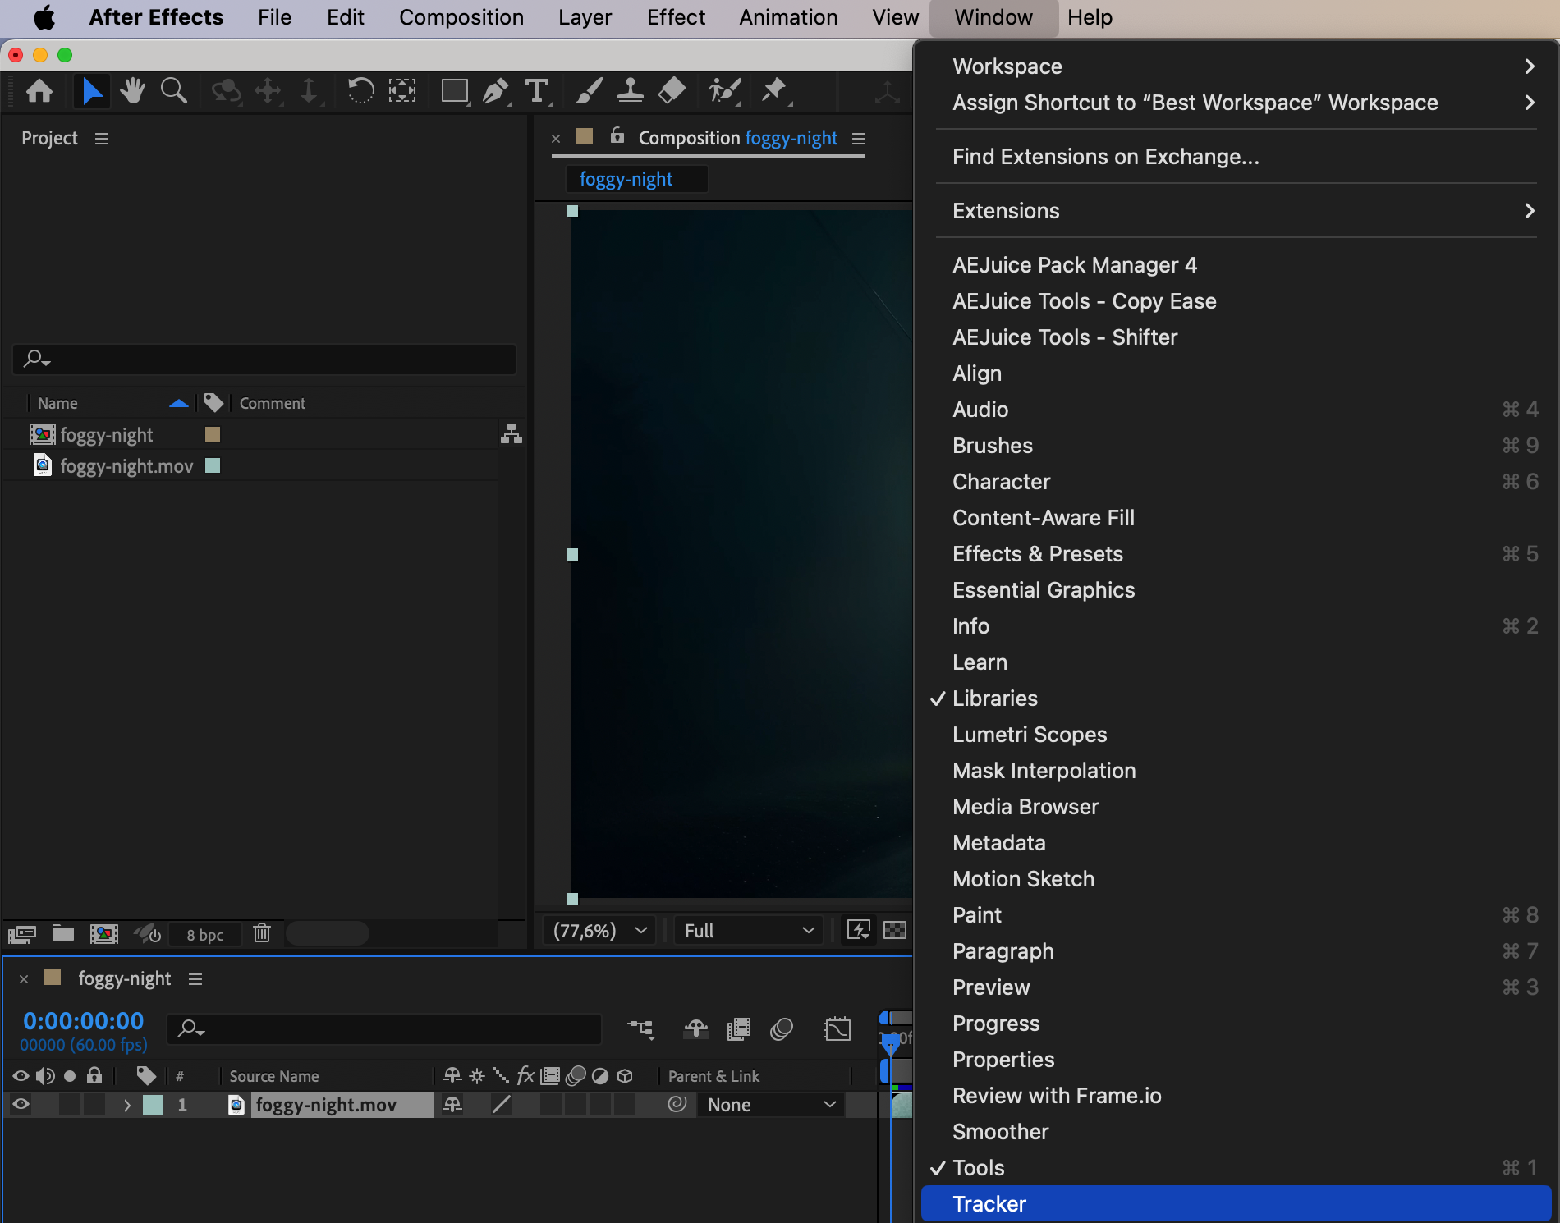
Task: Open Effects & Presets from Window menu
Action: [x=1037, y=554]
